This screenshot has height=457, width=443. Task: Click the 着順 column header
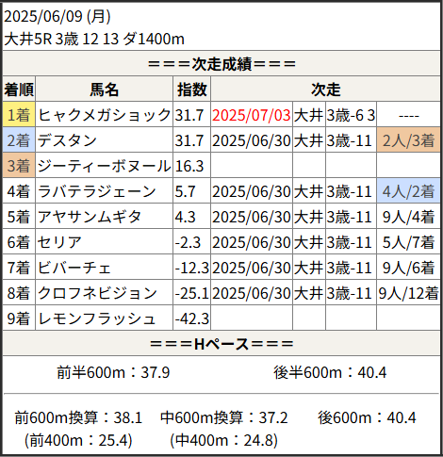(x=19, y=90)
